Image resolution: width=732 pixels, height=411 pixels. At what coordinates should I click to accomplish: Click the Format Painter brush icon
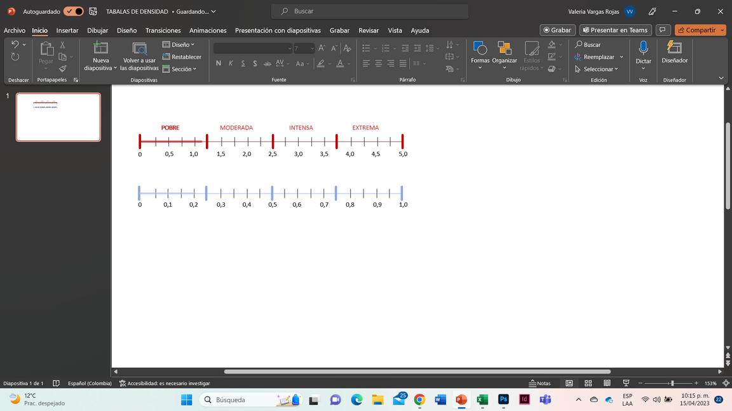pyautogui.click(x=62, y=68)
